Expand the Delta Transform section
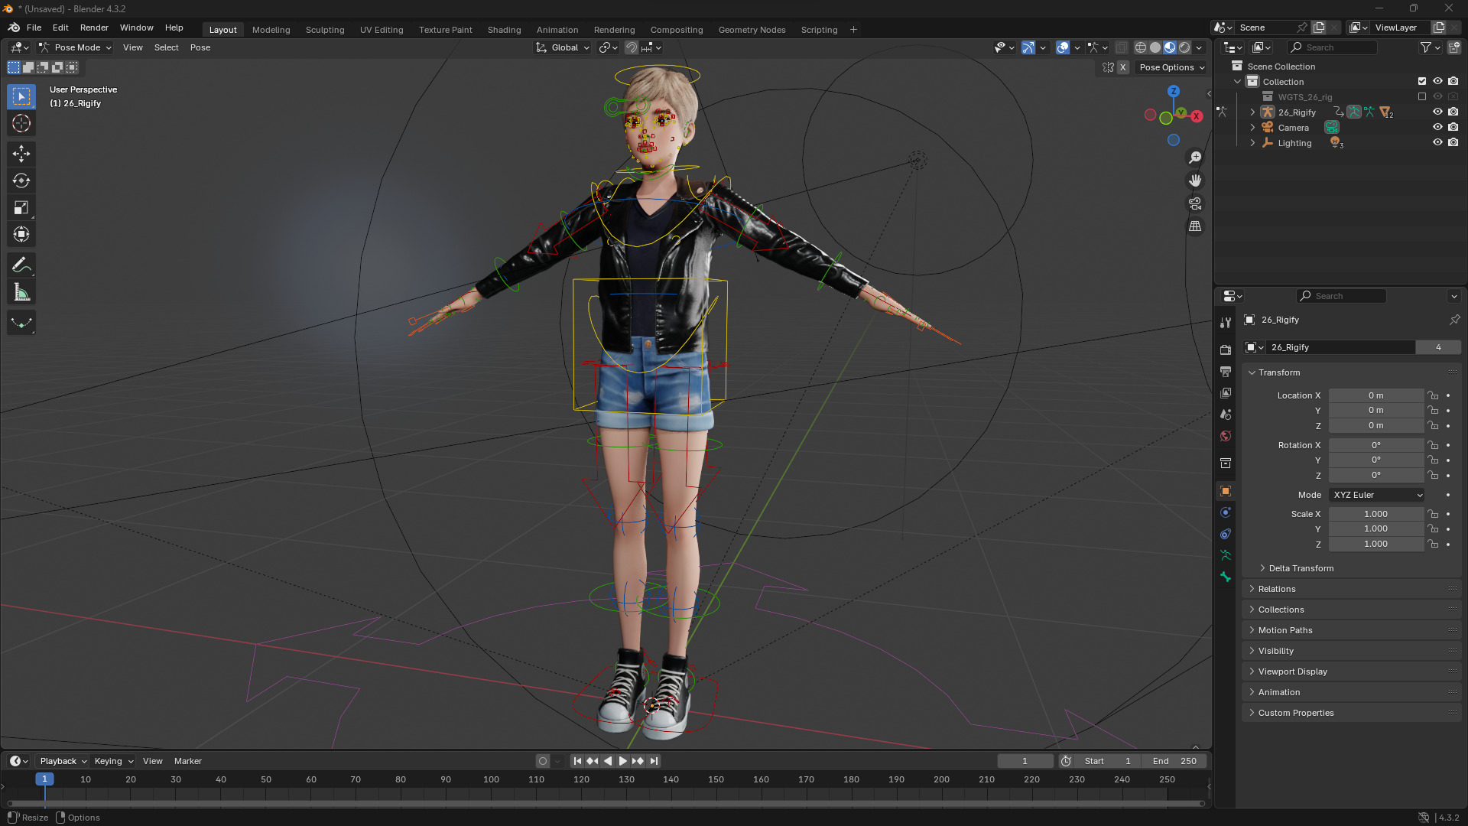 [x=1301, y=568]
